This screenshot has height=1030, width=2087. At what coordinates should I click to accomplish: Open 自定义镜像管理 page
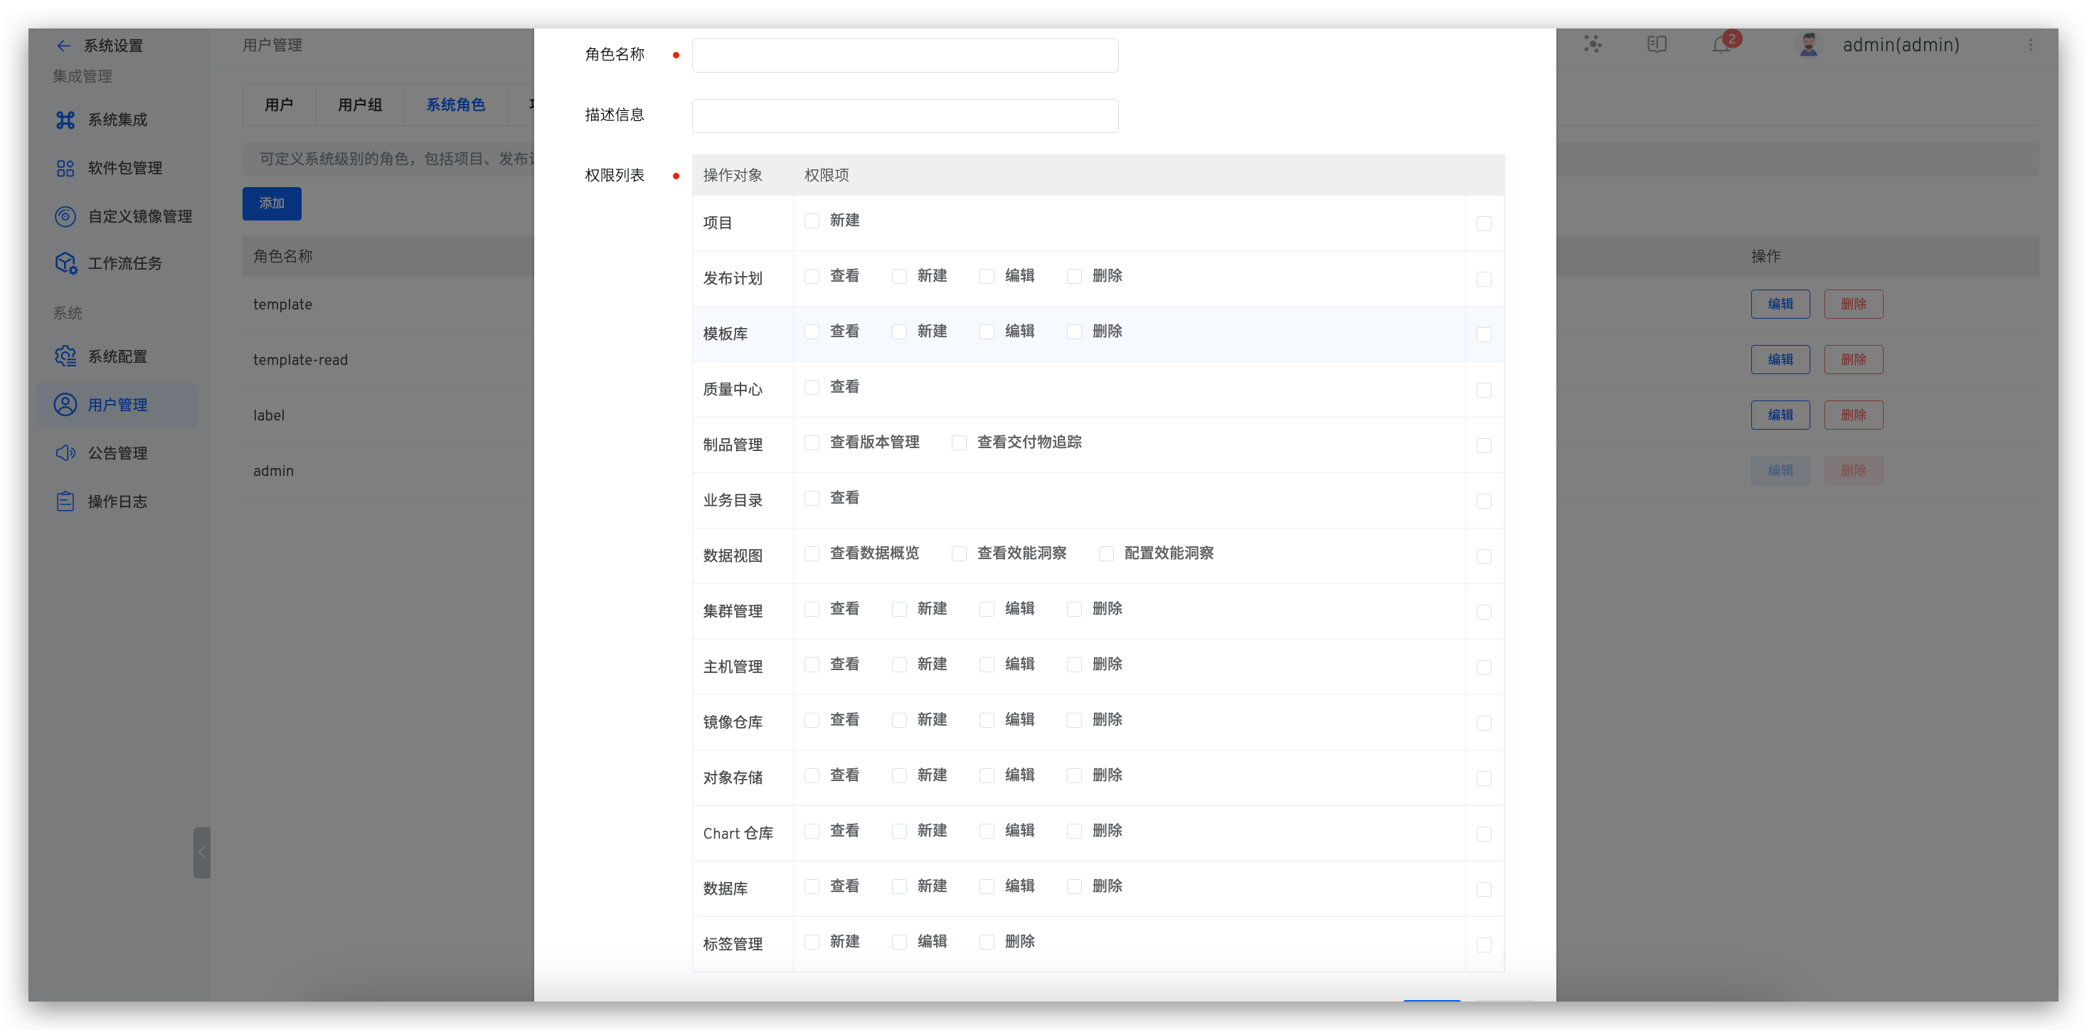[139, 216]
